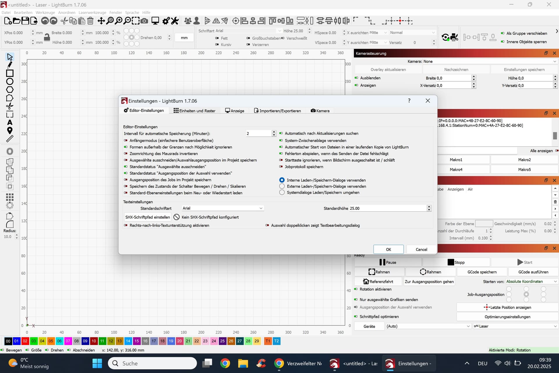
Task: Click the Save floppy disk icon
Action: (25, 21)
